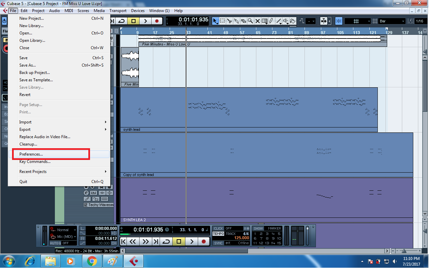Image resolution: width=429 pixels, height=268 pixels.
Task: Open the Normal record mode dropdown
Action: (x=63, y=230)
